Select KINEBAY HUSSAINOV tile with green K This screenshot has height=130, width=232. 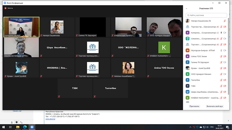[164, 47]
